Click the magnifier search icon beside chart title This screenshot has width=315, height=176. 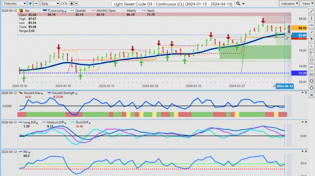238,4
